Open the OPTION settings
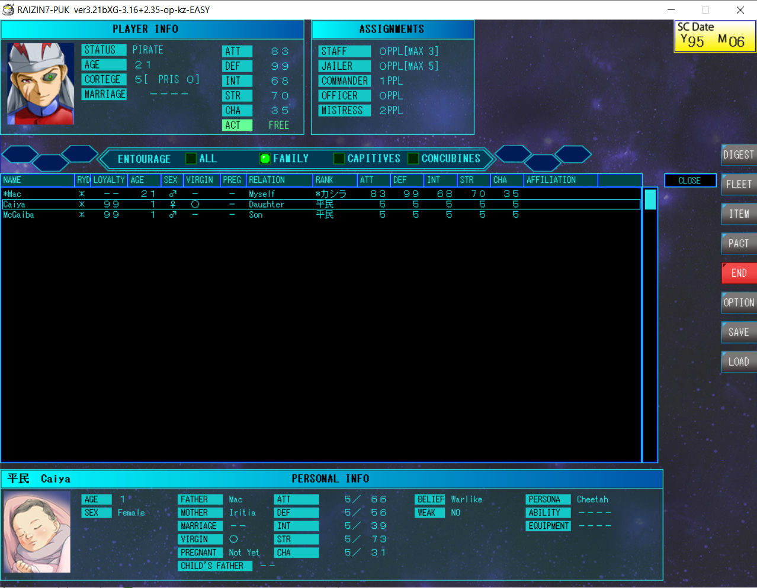Screen dimensions: 757x588 (x=738, y=303)
